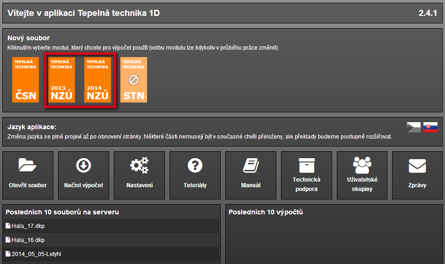Choose the 2013 NZÚ module tile
445x264 pixels.
(61, 80)
